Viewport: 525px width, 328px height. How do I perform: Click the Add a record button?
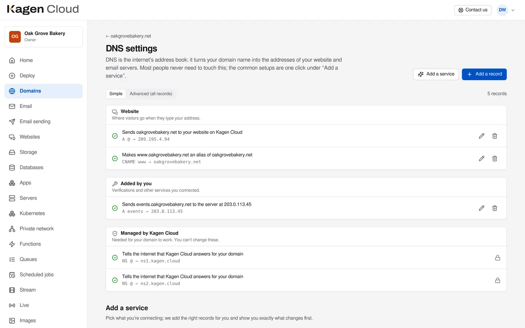[484, 74]
